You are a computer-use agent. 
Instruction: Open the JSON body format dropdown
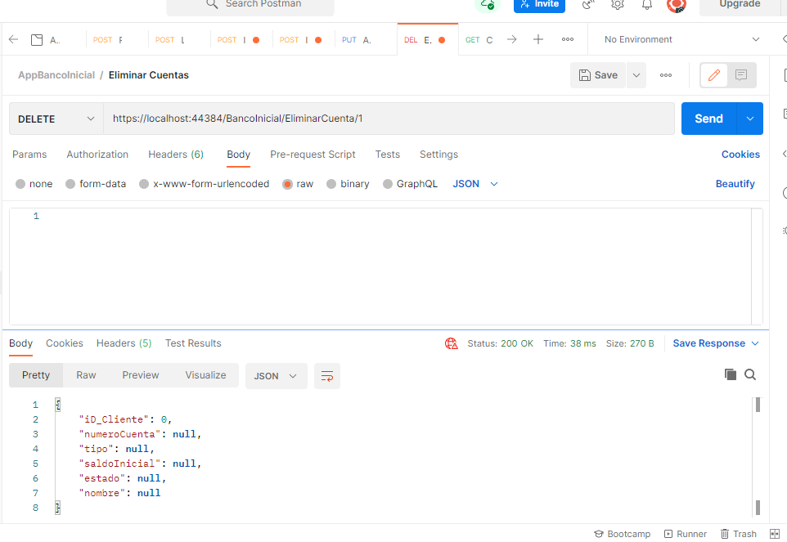coord(474,184)
